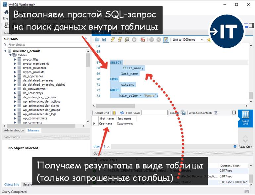Open a SQL script file with folder icon
The image size is (255, 195).
tap(97, 39)
